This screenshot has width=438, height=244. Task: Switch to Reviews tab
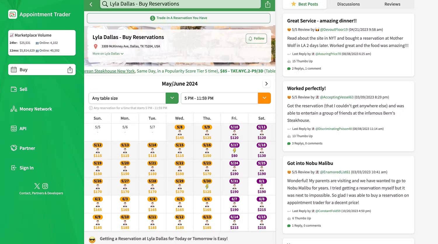pos(392,4)
